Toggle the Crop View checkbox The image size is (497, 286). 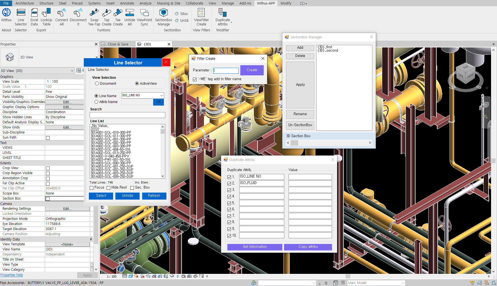pyautogui.click(x=48, y=168)
